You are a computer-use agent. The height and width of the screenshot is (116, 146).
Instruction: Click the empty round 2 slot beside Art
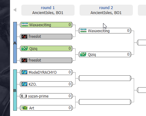(105, 102)
